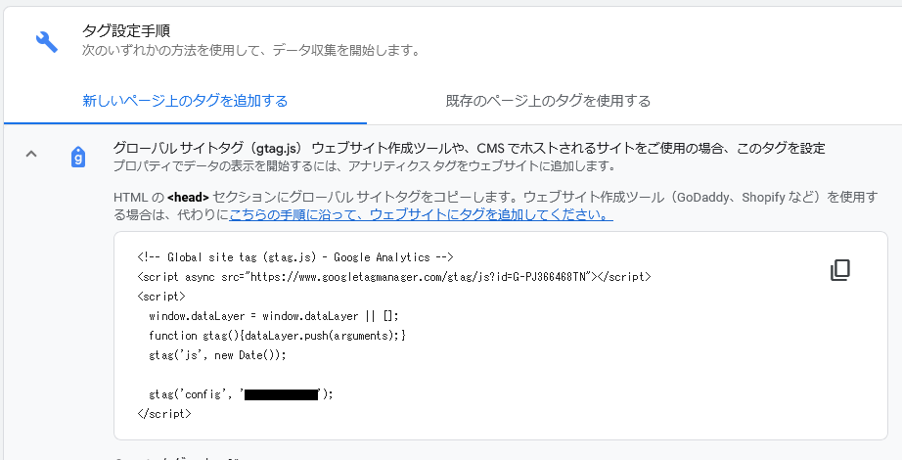
Task: Click the script async src code line
Action: 393,277
